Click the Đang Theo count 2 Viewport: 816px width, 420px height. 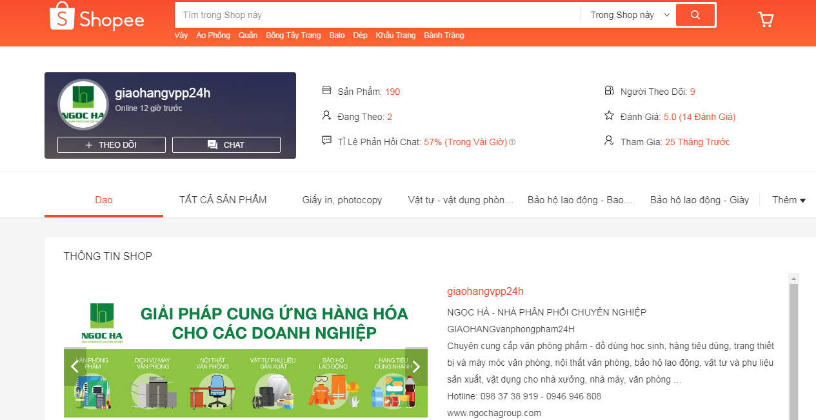(x=389, y=117)
